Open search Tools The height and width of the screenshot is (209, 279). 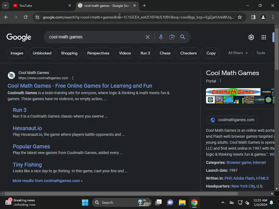[260, 53]
